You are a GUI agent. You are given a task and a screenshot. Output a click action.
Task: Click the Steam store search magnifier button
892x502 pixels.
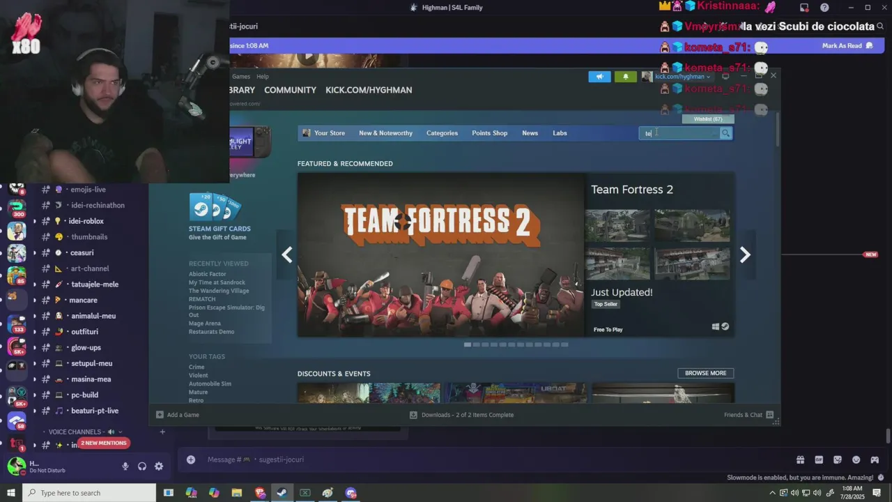click(725, 133)
